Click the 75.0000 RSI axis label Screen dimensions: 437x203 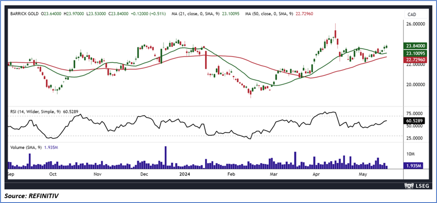coord(413,114)
